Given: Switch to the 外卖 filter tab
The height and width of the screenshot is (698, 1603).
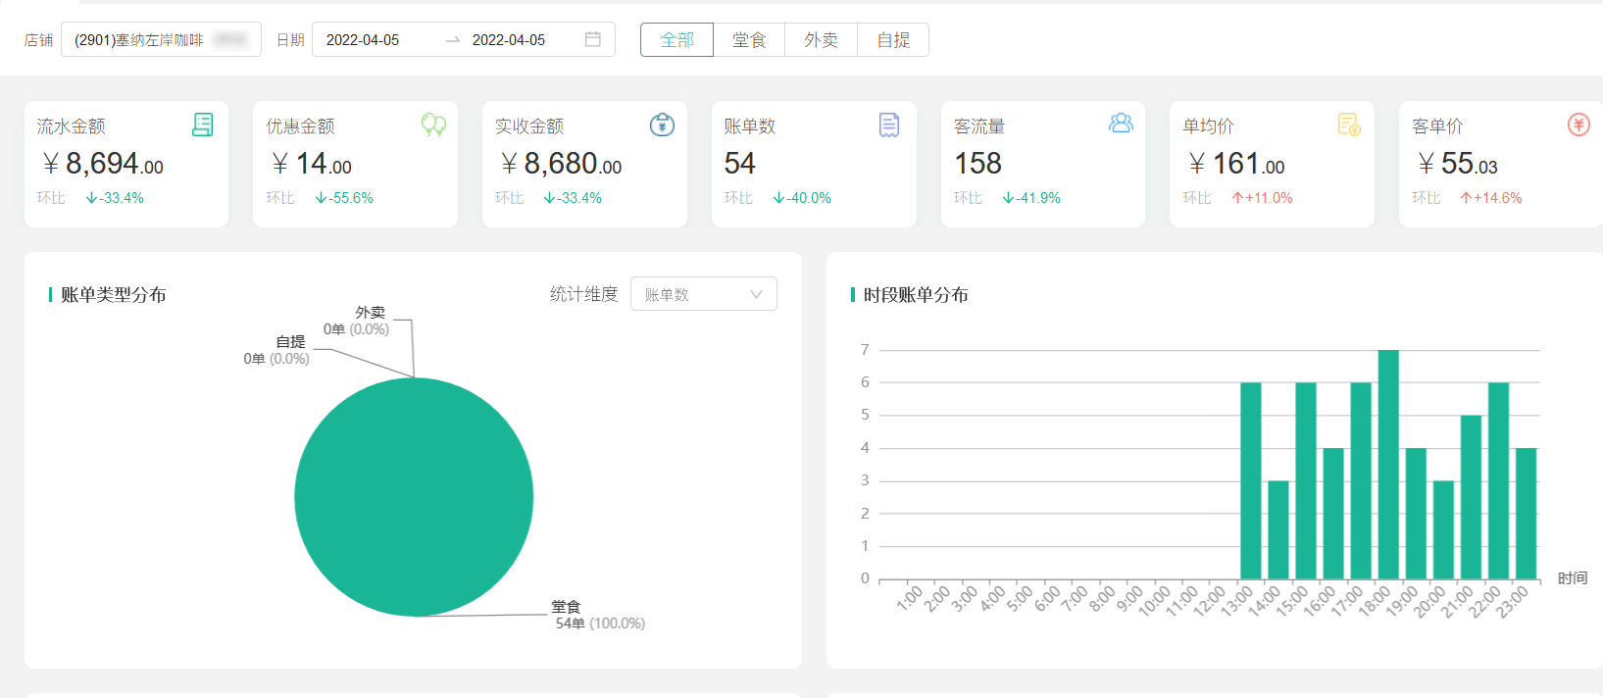Looking at the screenshot, I should point(821,40).
